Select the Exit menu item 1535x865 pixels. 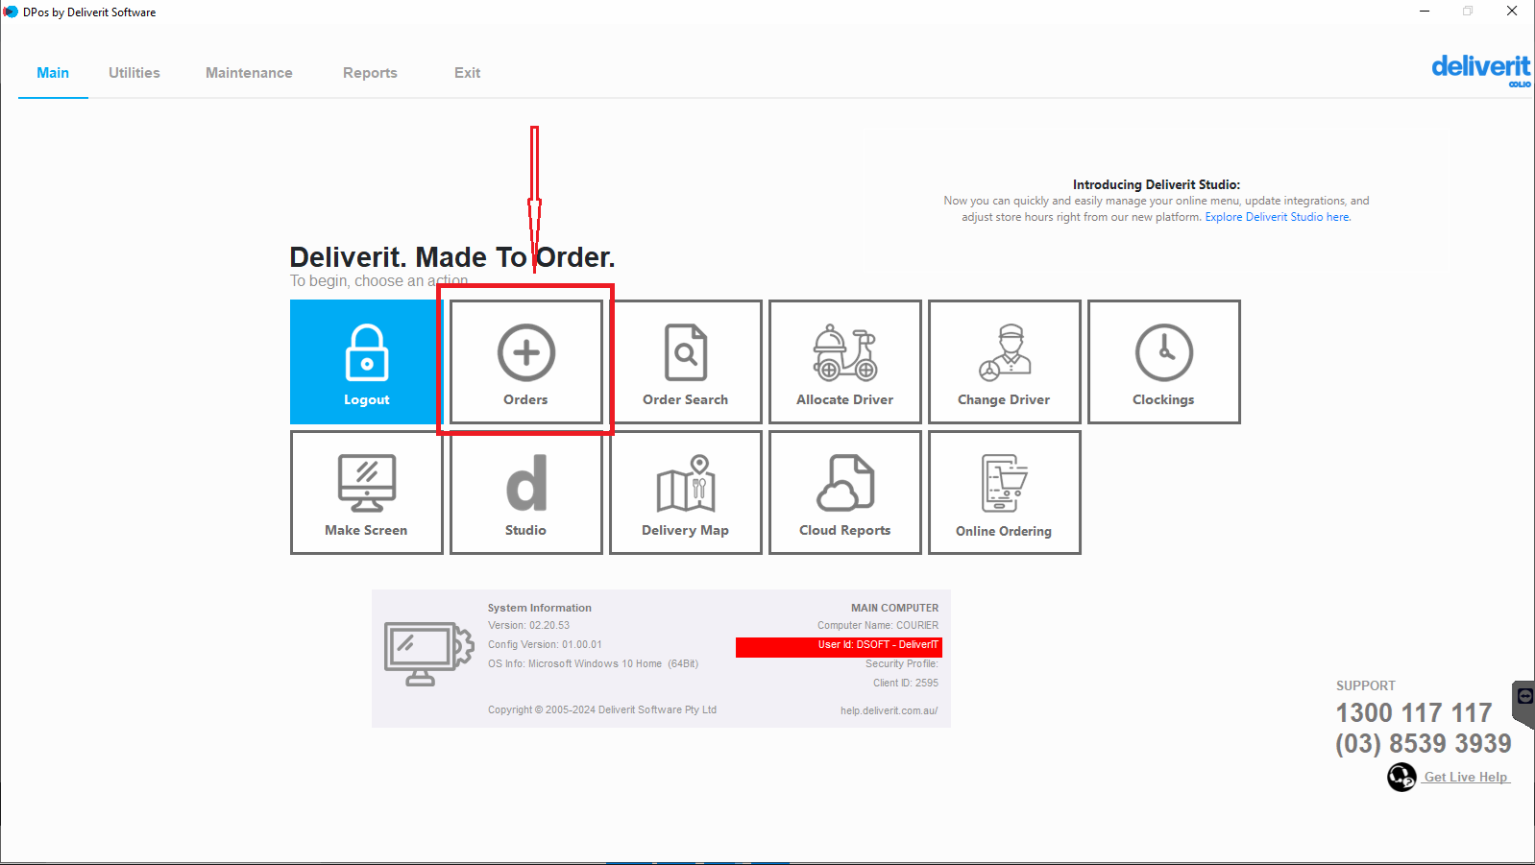click(x=467, y=73)
